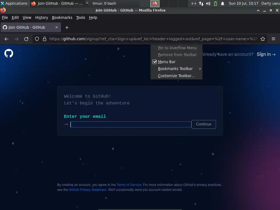
Task: Click the up-down network transfer tray icon
Action: point(201,3)
